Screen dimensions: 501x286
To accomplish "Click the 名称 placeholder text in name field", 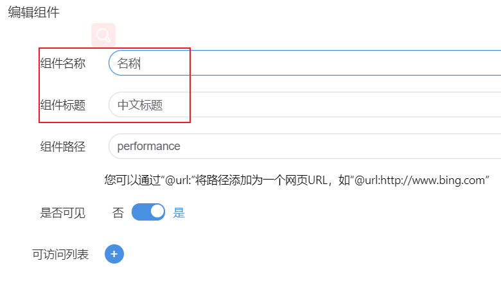I will [x=128, y=63].
